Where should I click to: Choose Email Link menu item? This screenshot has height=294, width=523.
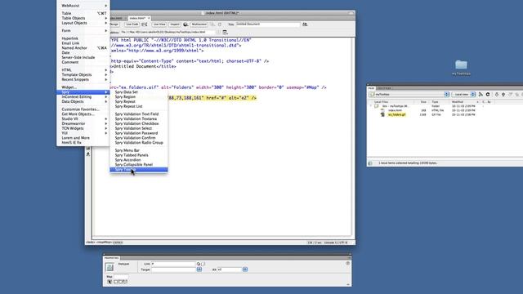pyautogui.click(x=83, y=43)
